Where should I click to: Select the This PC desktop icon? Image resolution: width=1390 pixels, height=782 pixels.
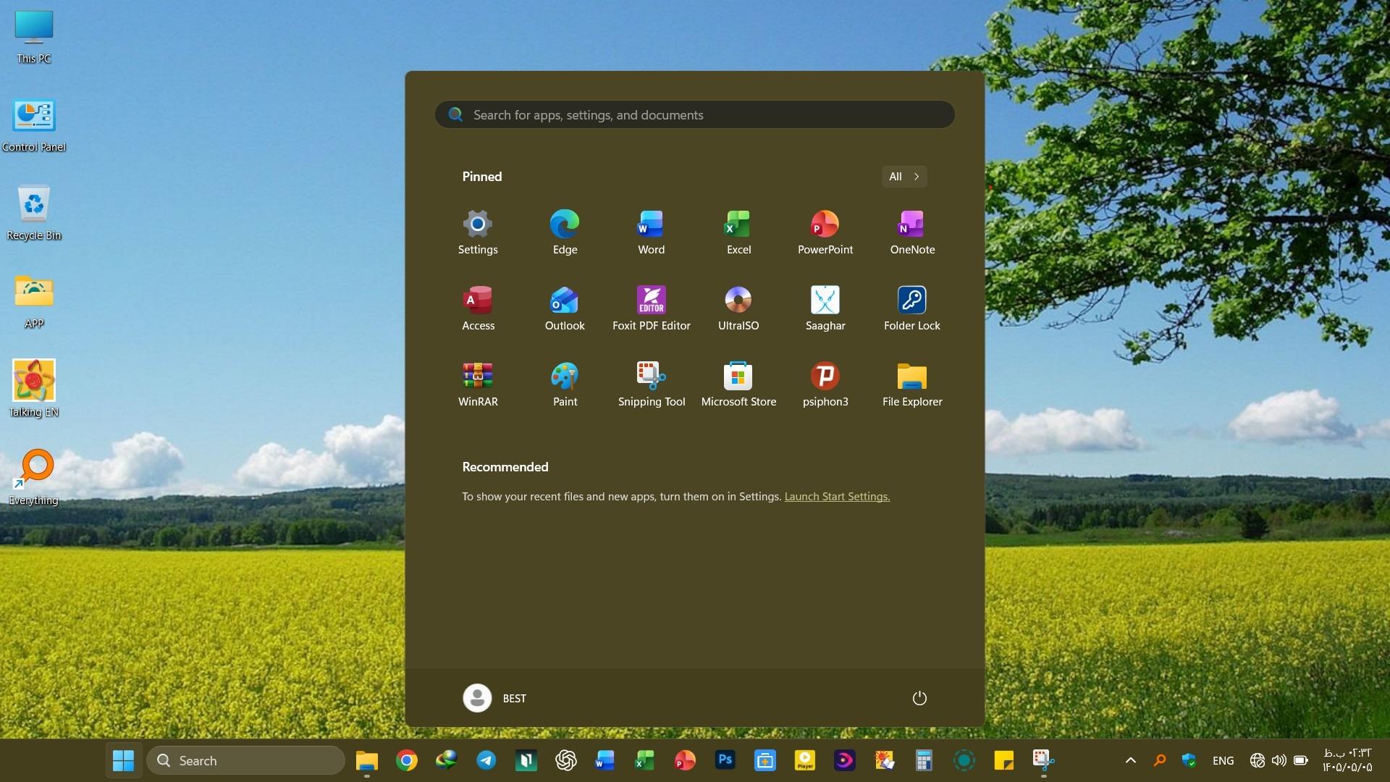34,37
